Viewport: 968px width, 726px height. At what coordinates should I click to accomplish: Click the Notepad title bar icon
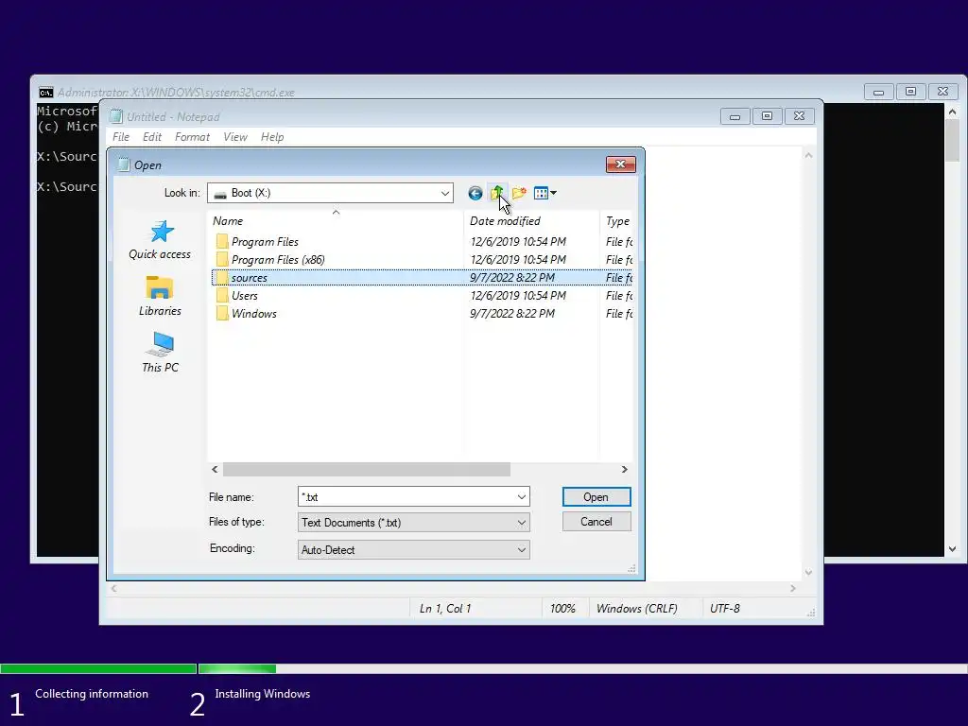pos(115,116)
